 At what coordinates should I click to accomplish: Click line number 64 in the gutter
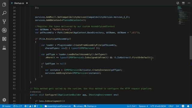[x=14, y=95]
